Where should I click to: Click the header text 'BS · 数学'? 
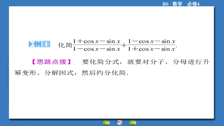(172, 4)
